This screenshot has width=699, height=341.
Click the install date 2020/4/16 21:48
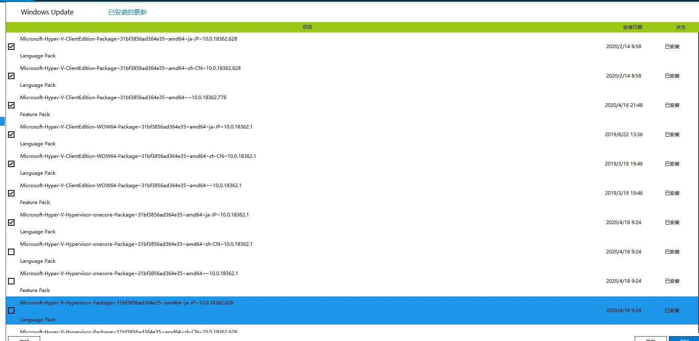[x=624, y=105]
